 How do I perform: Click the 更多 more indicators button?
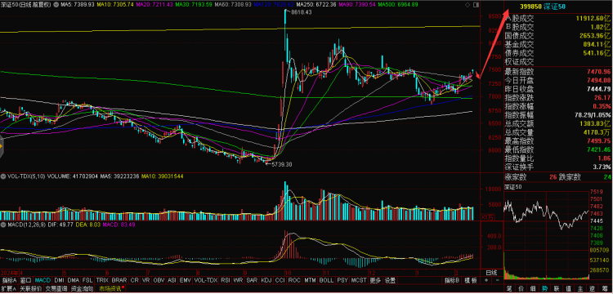[x=375, y=280]
